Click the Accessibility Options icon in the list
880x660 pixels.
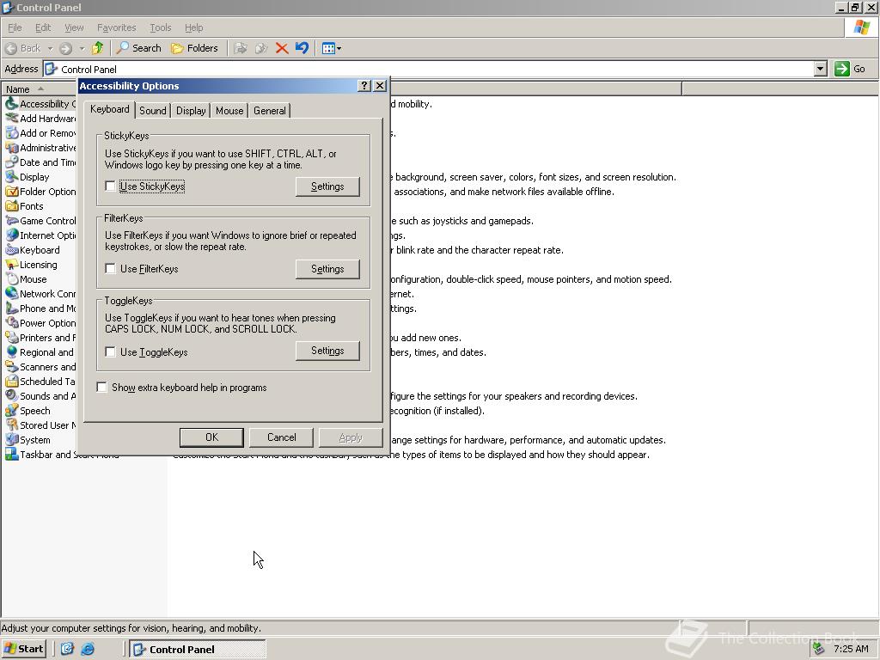(x=12, y=104)
